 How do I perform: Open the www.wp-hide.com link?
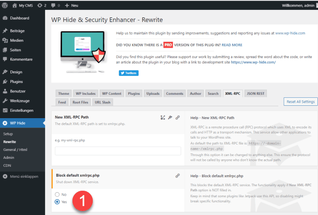coord(290,33)
